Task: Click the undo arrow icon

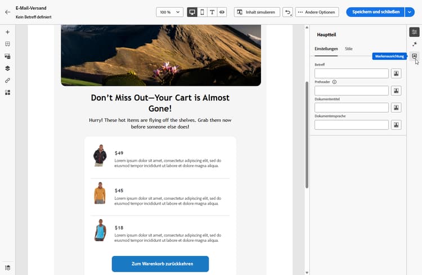Action: pos(288,12)
